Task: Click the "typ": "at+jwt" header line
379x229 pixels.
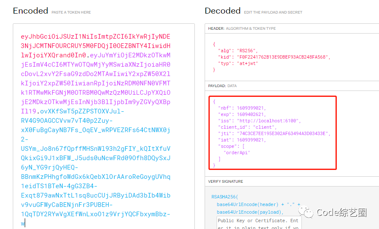Action: (x=238, y=64)
